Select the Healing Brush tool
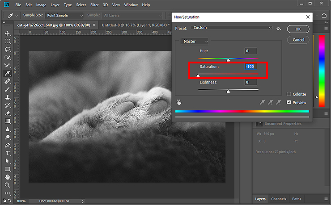Image resolution: width=331 pixels, height=205 pixels. [8, 81]
